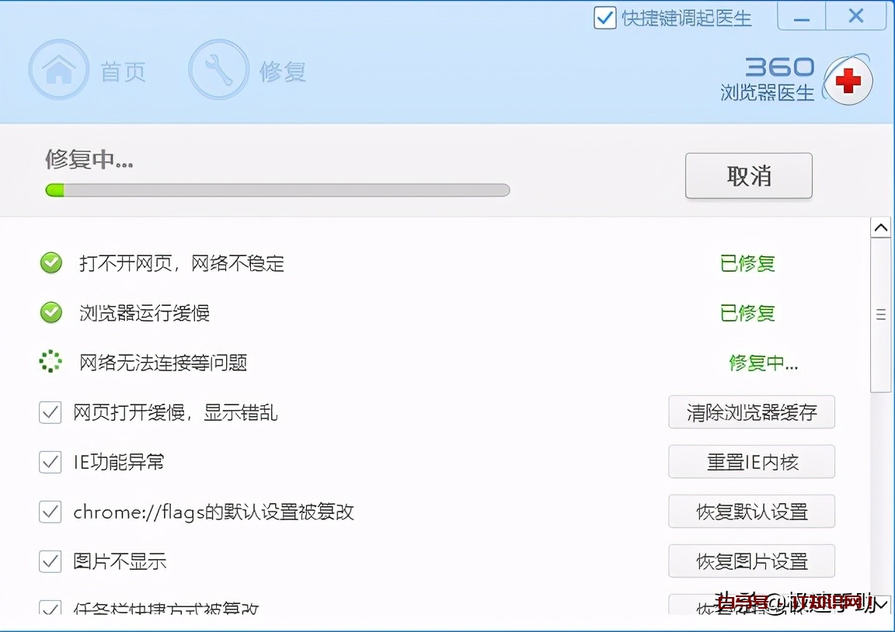Click the 恢复默认设置 button
The height and width of the screenshot is (632, 895).
[751, 512]
